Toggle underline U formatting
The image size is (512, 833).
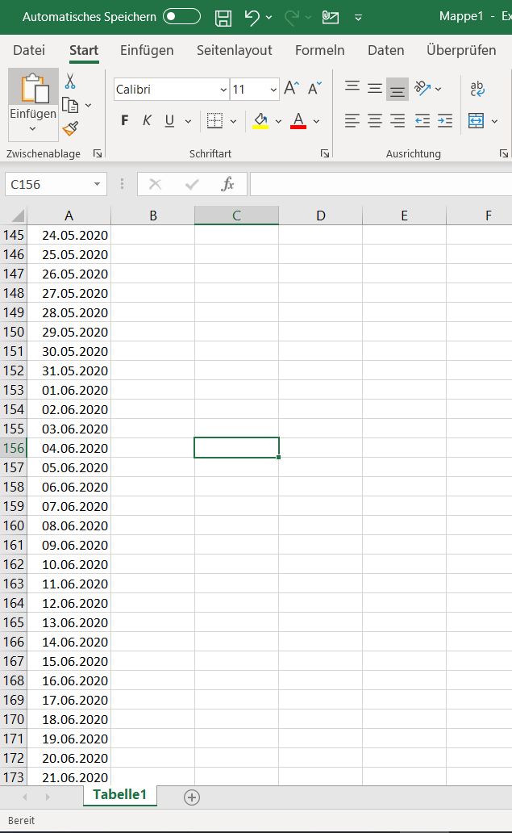point(169,121)
